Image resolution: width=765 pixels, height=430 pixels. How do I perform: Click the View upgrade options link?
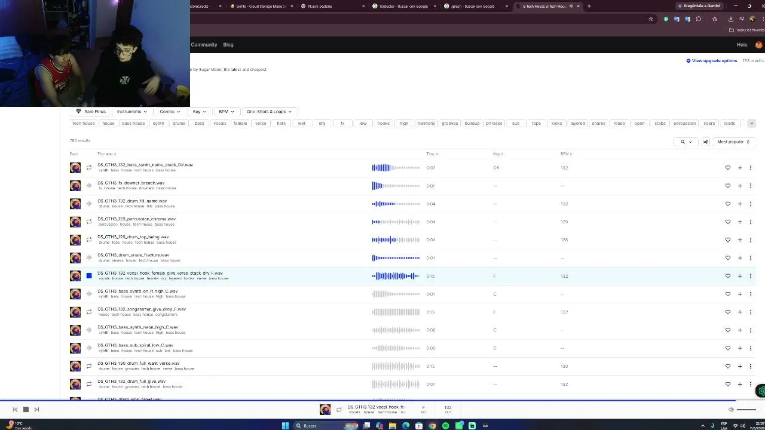click(x=712, y=60)
